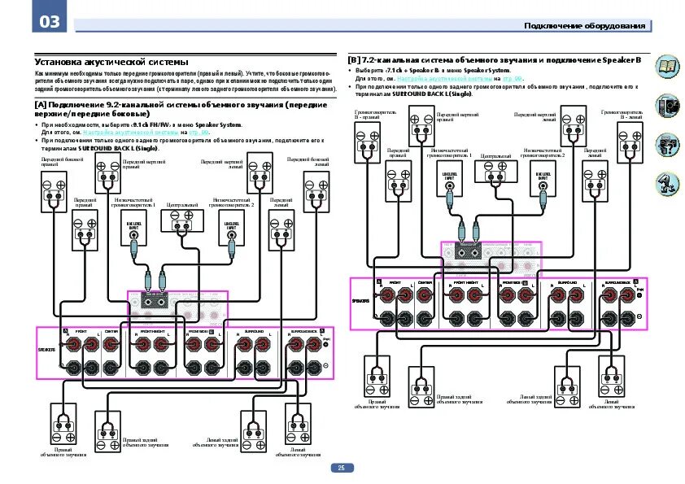Viewport: 685px width, 484px height.
Task: Open the glossary letter-A icon
Action: pos(667,184)
